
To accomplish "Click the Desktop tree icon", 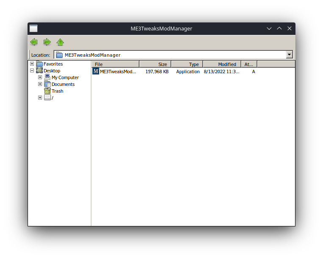I will (x=39, y=71).
